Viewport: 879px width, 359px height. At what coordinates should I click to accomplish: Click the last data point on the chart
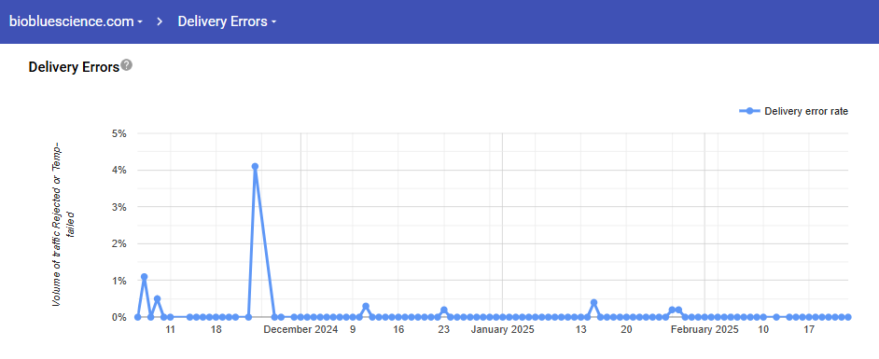tap(848, 317)
